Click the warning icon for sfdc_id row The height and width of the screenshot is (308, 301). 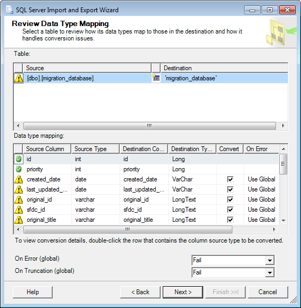19,210
